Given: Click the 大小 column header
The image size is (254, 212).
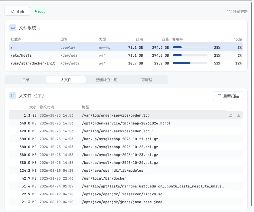Looking at the screenshot, I should (33, 107).
